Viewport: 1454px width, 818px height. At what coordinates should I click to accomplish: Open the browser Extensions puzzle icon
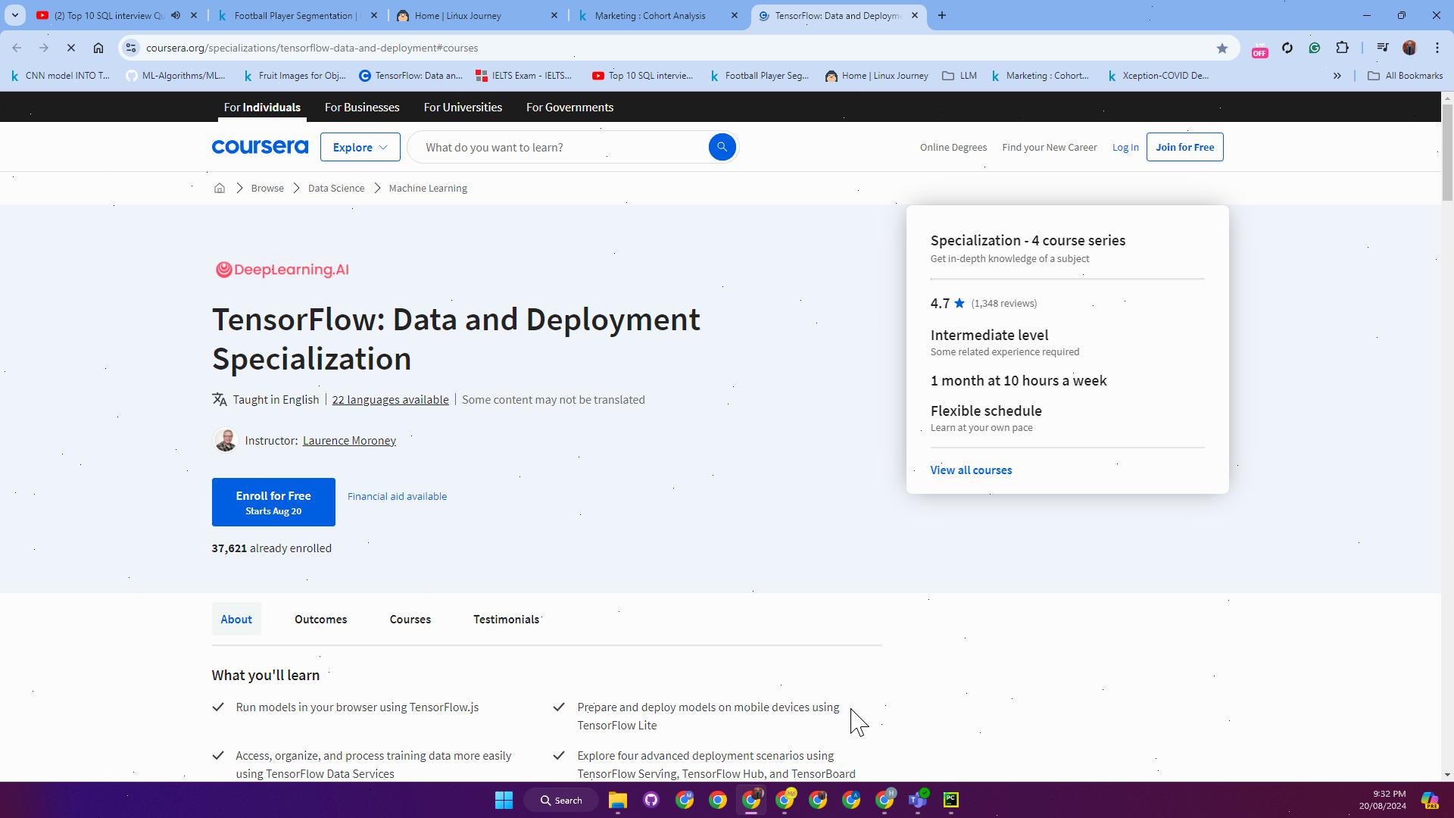click(1342, 48)
